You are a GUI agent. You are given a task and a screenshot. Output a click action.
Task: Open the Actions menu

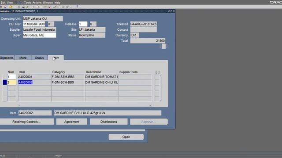pyautogui.click(x=37, y=3)
